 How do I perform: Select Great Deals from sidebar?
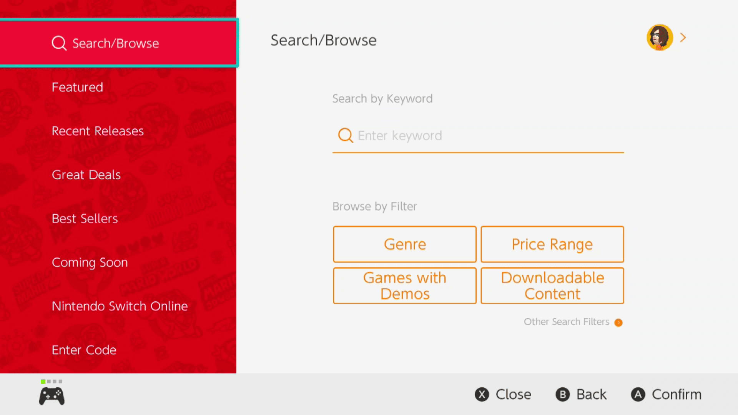pyautogui.click(x=86, y=174)
